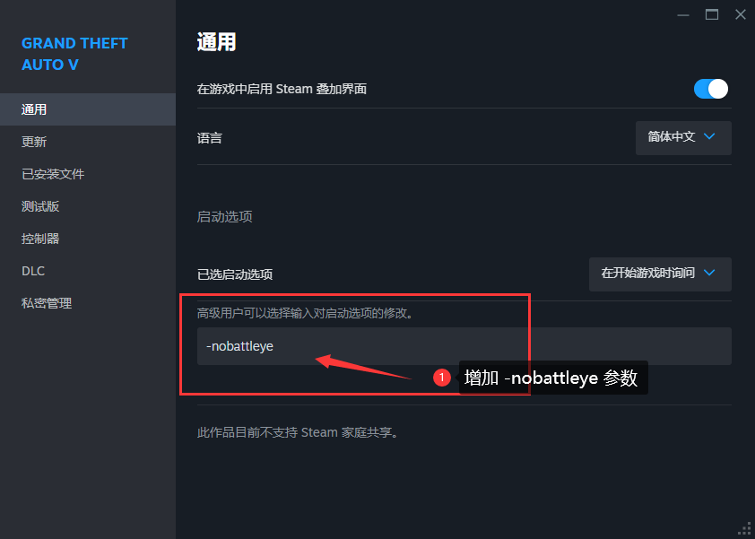Viewport: 755px width, 539px height.
Task: Click the -nobattleye launch options field
Action: point(464,346)
